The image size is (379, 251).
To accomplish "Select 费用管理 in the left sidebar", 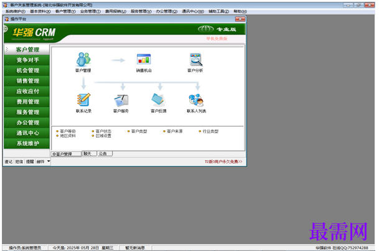I will [x=27, y=102].
